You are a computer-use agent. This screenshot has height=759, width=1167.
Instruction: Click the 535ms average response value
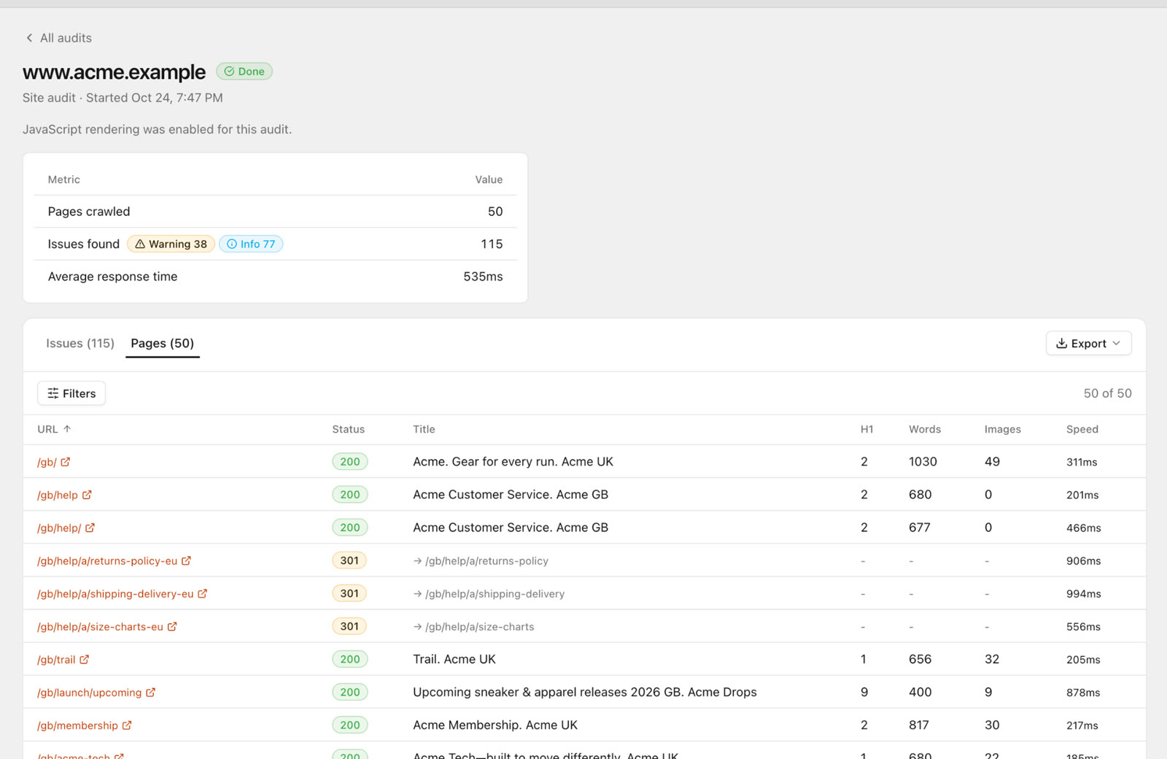point(483,277)
